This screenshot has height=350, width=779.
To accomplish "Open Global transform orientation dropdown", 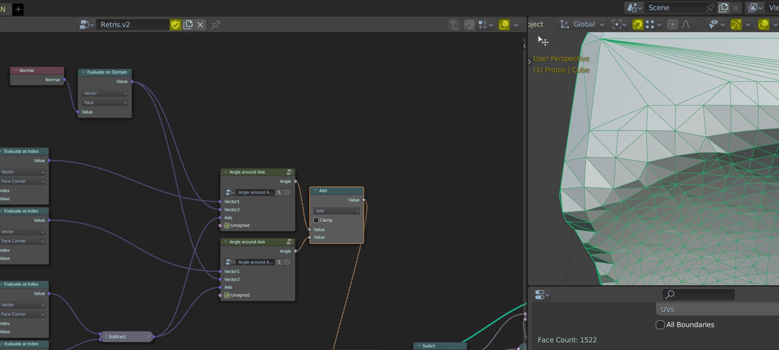I will pos(583,25).
